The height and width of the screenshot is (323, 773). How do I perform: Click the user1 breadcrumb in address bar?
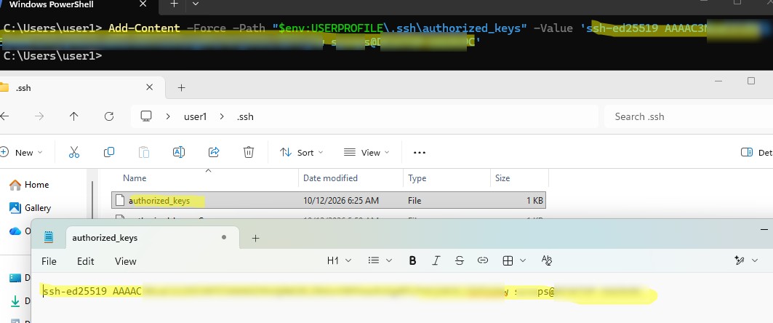(195, 117)
